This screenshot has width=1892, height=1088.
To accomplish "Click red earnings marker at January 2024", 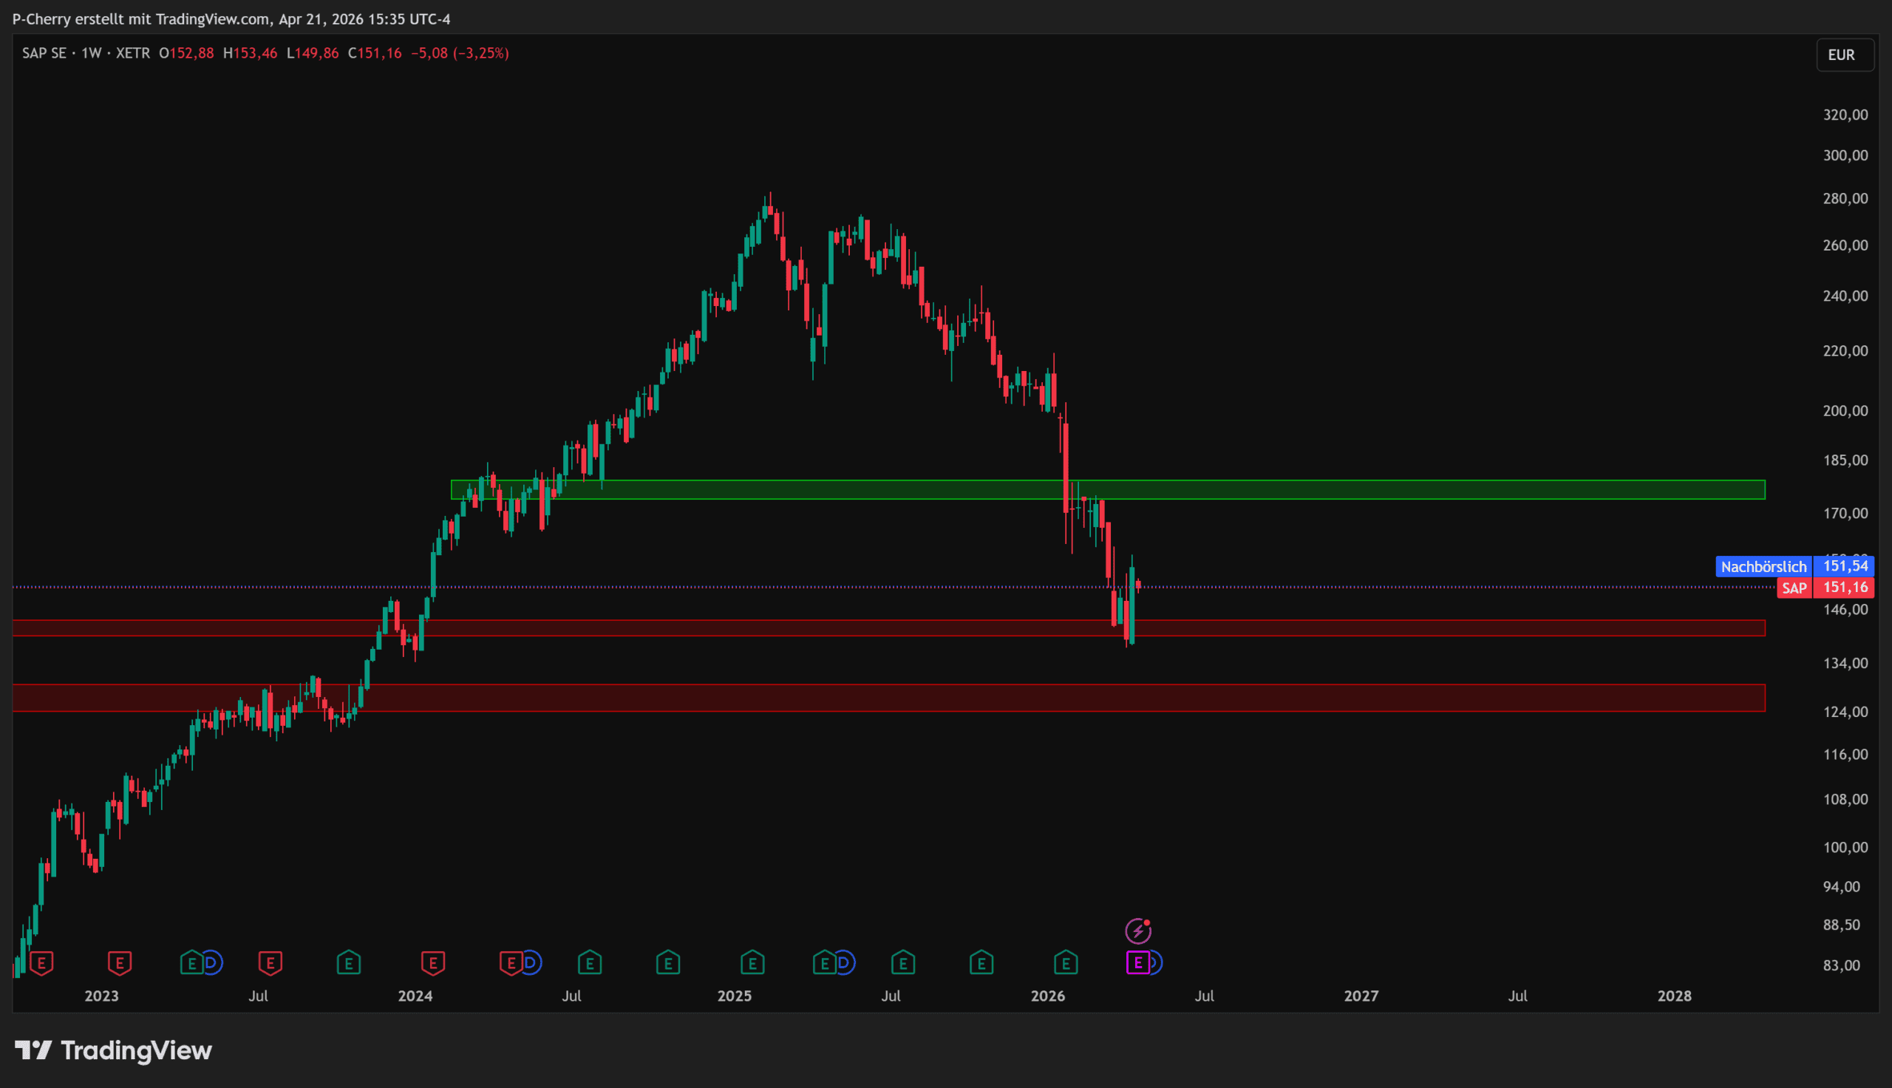I will (x=432, y=962).
